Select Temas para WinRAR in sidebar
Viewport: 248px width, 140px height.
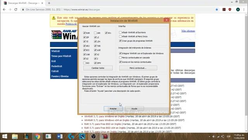pos(61,56)
